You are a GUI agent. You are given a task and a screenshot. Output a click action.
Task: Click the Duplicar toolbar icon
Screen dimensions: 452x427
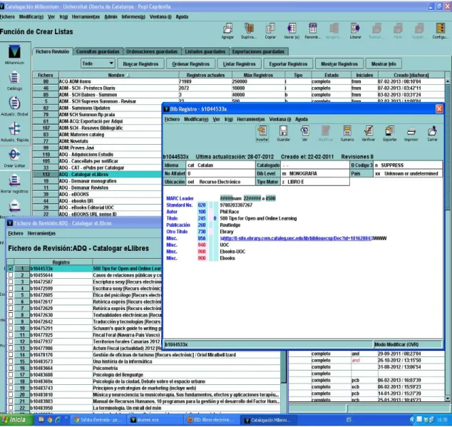249,31
